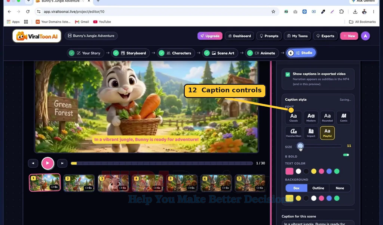The image size is (383, 225).
Task: Go to the Characters step
Action: (x=176, y=53)
